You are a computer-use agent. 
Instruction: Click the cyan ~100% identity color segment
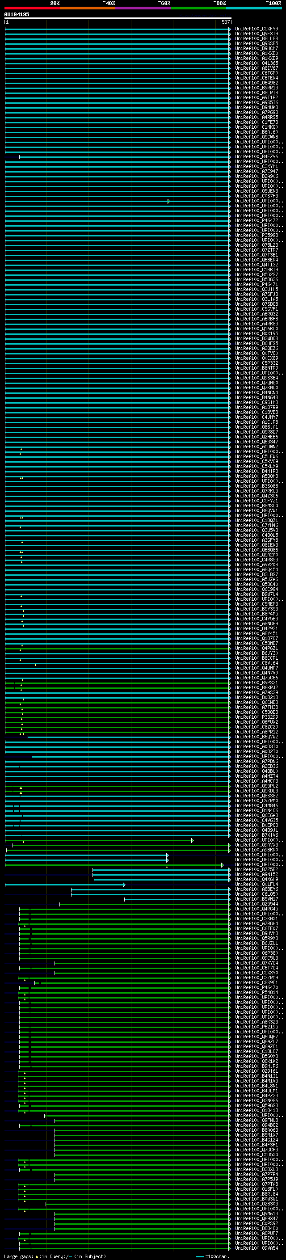point(254,8)
